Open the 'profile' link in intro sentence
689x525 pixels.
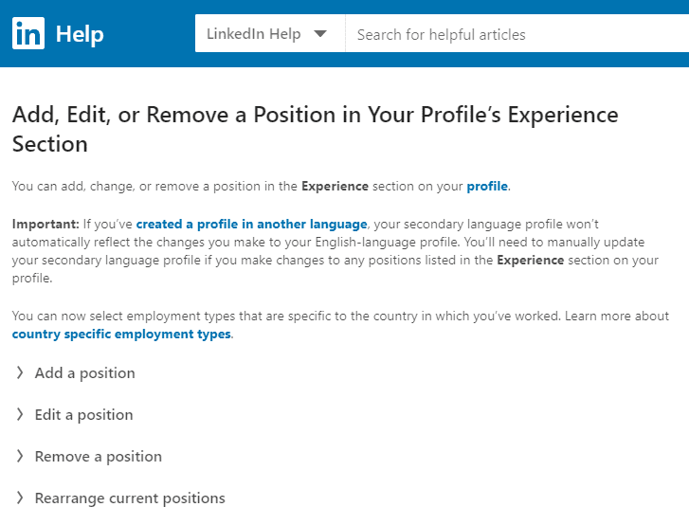pyautogui.click(x=487, y=187)
